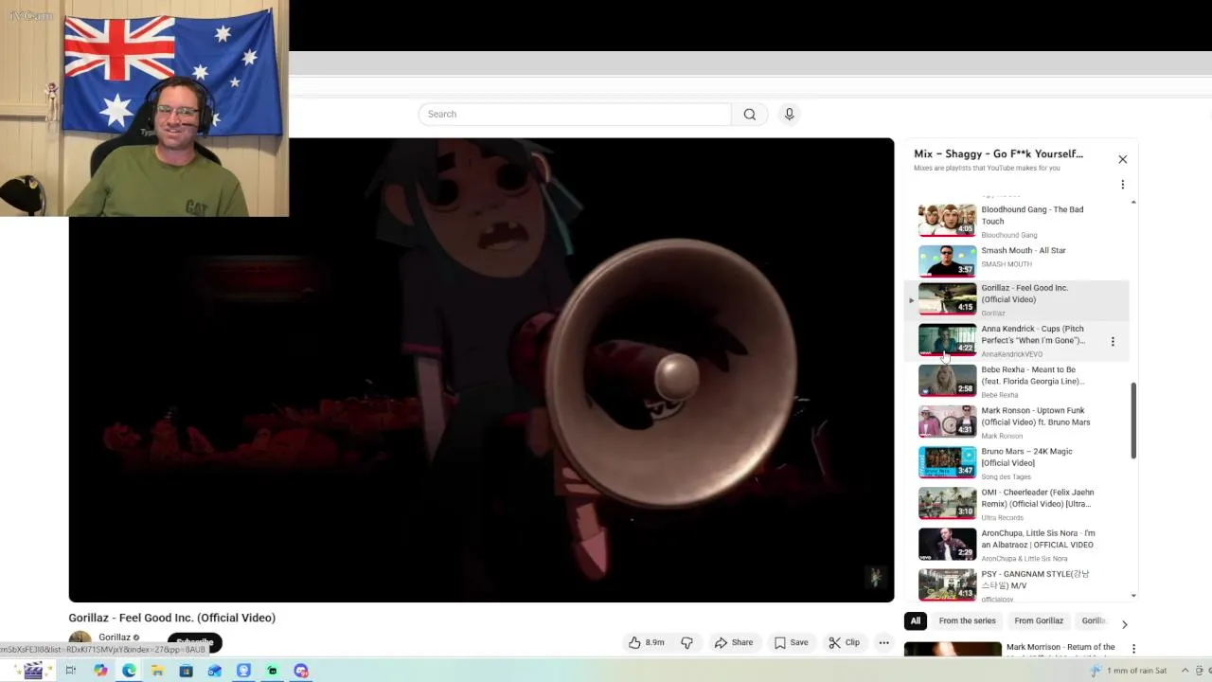Image resolution: width=1212 pixels, height=682 pixels.
Task: Open the webcam app in the taskbar
Action: point(243,671)
